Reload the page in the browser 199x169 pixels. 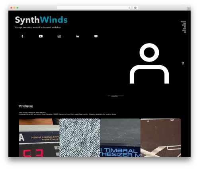pyautogui.click(x=129, y=8)
